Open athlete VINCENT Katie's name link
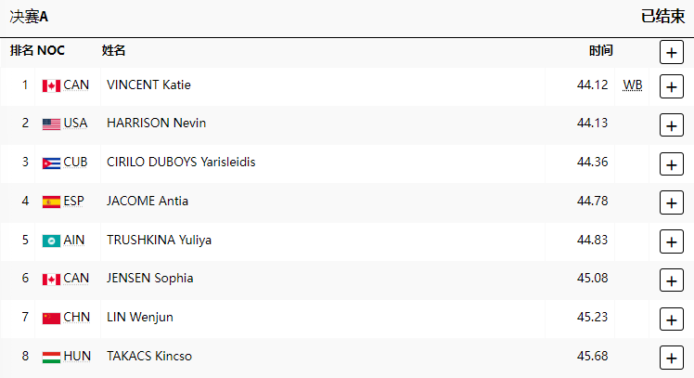Screen dimensions: 694x378 coord(148,85)
